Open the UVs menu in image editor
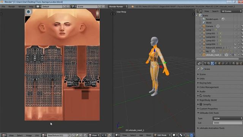The height and width of the screenshot is (137, 243). 37,135
